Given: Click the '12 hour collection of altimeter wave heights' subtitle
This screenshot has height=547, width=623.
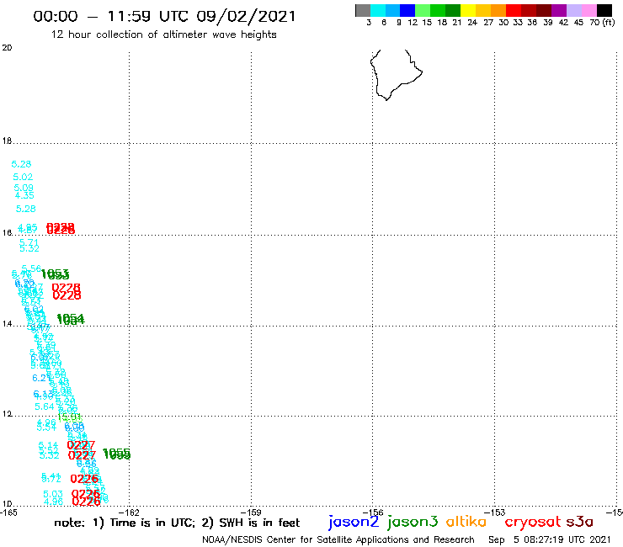Looking at the screenshot, I should pos(163,35).
